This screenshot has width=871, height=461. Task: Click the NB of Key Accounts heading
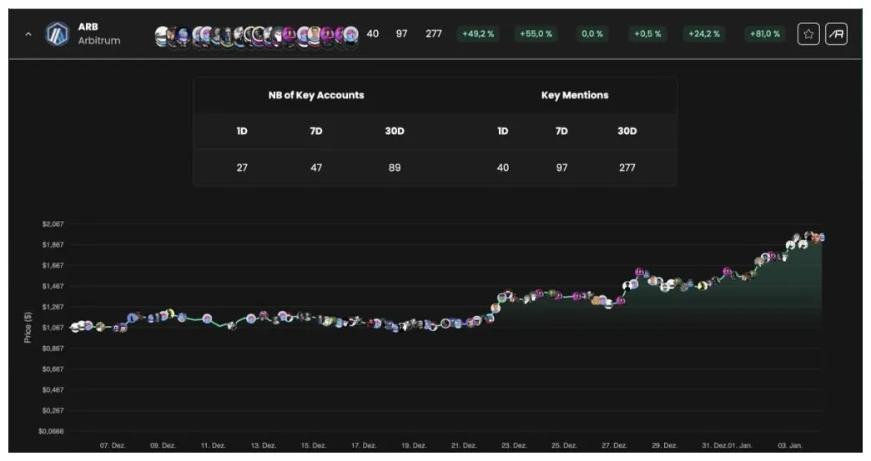316,95
